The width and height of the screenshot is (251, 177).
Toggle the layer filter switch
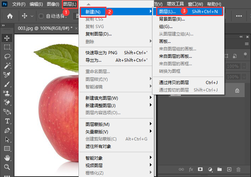[245, 56]
